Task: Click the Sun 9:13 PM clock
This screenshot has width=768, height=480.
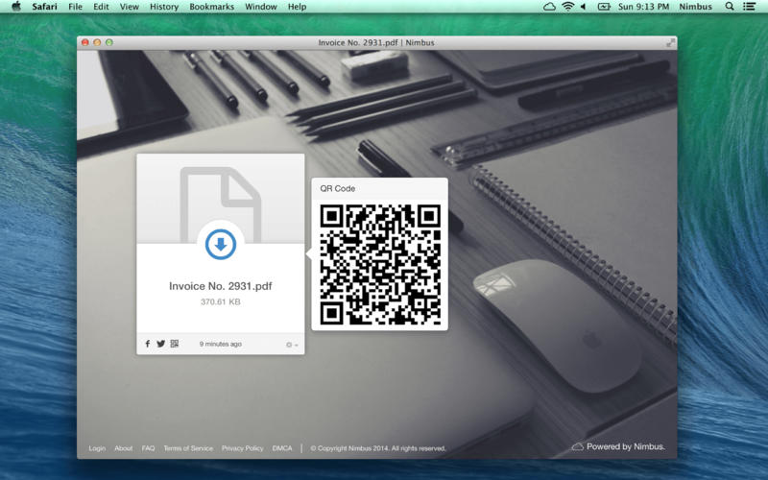Action: coord(643,7)
